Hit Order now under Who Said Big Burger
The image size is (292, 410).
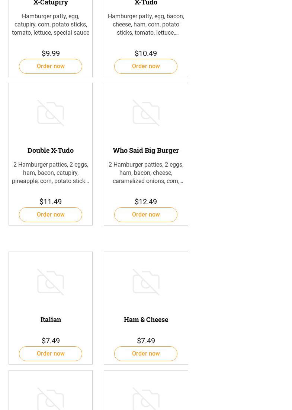[146, 215]
